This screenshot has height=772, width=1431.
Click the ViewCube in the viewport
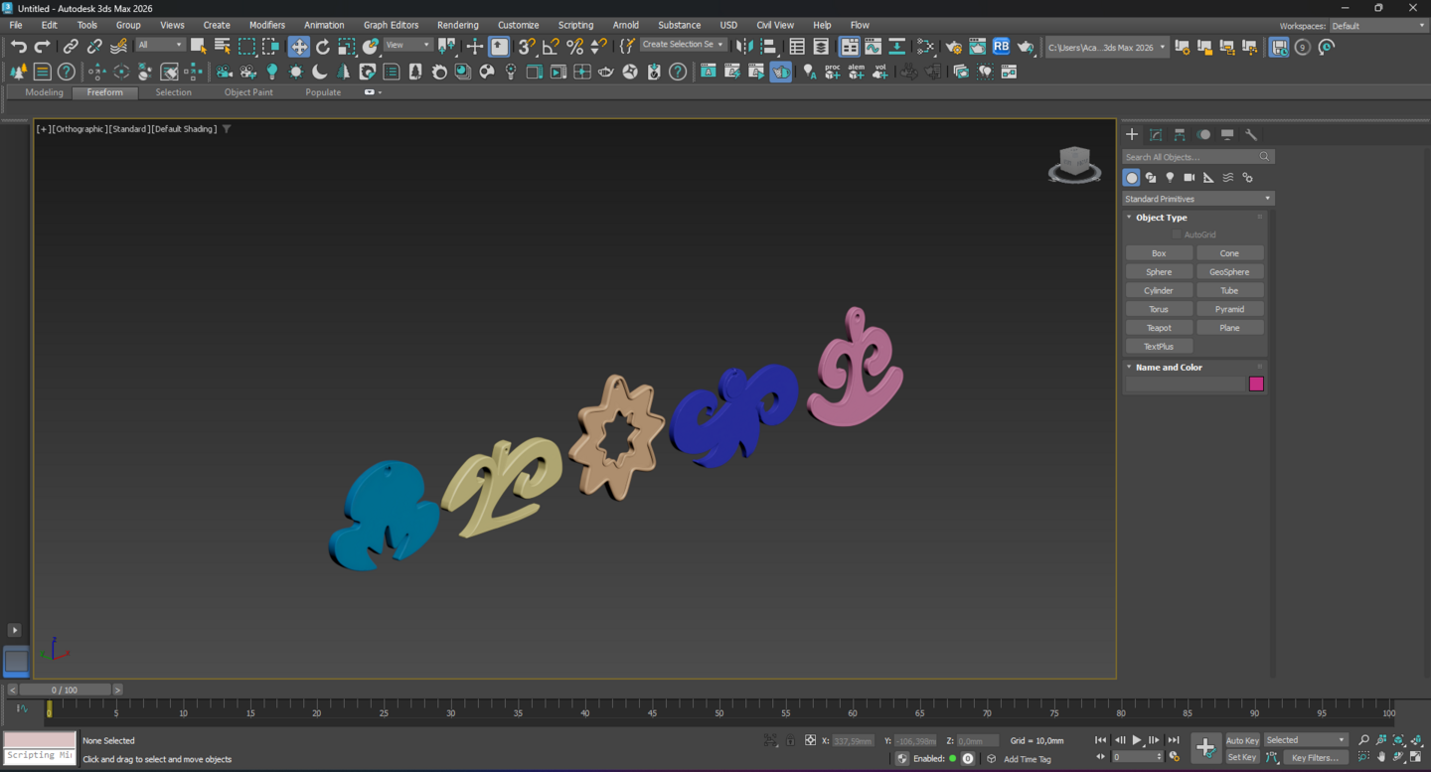click(x=1074, y=163)
